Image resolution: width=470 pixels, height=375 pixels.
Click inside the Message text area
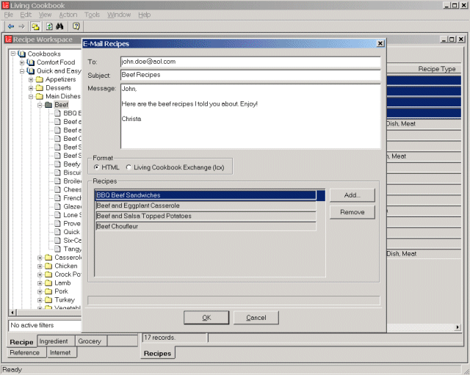pyautogui.click(x=250, y=116)
